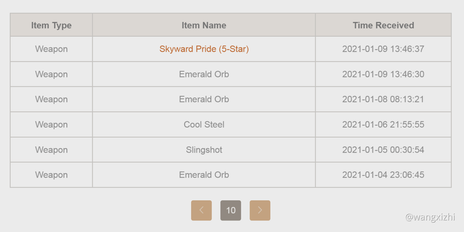
Task: Click the Time Received column header
Action: [383, 25]
